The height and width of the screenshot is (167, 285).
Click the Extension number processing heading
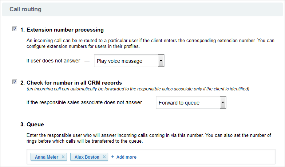coord(65,29)
